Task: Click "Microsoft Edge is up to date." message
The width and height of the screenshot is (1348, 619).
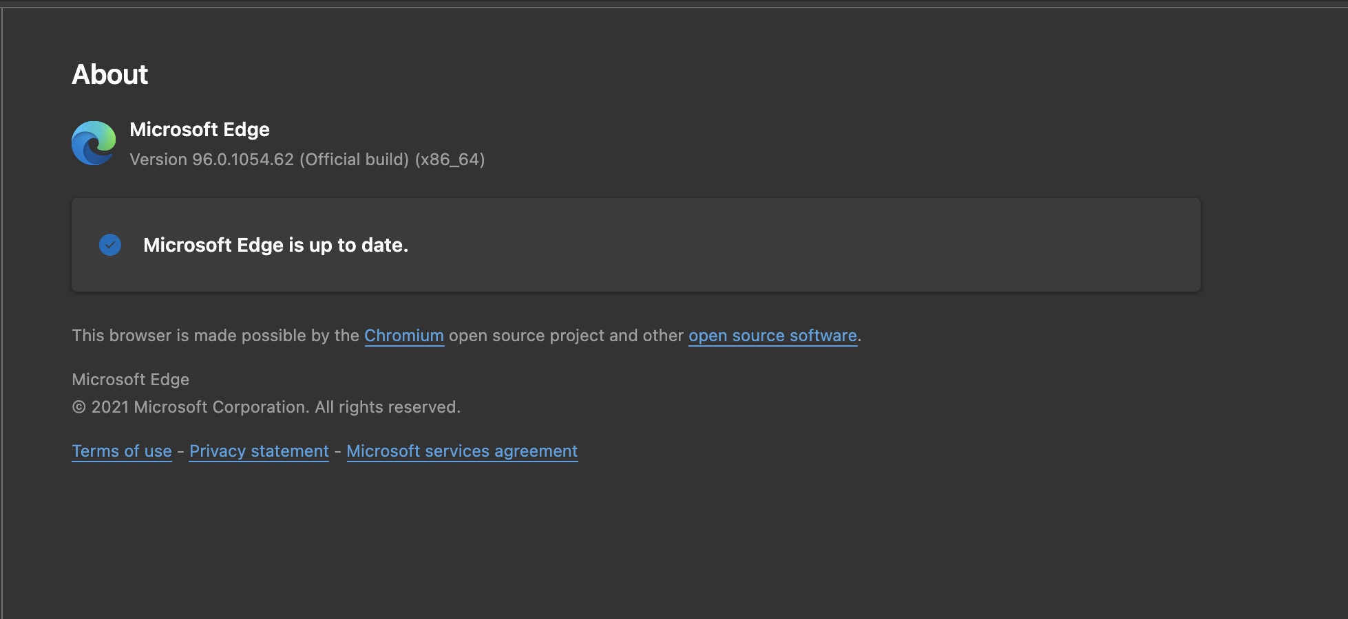Action: click(x=275, y=245)
